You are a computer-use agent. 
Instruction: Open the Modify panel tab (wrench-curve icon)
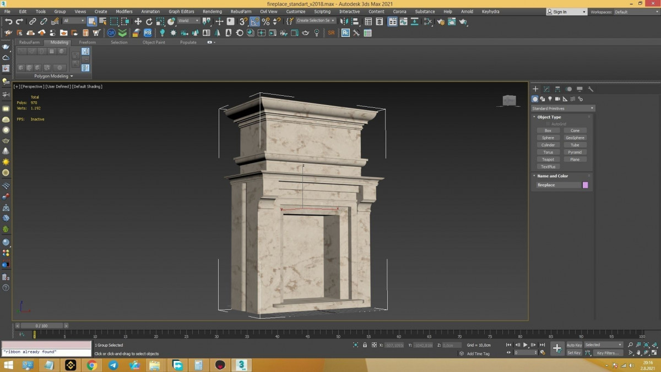(x=546, y=89)
